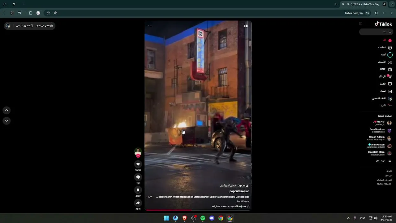396x223 pixels.
Task: View site information in the address bar
Action: point(368,13)
